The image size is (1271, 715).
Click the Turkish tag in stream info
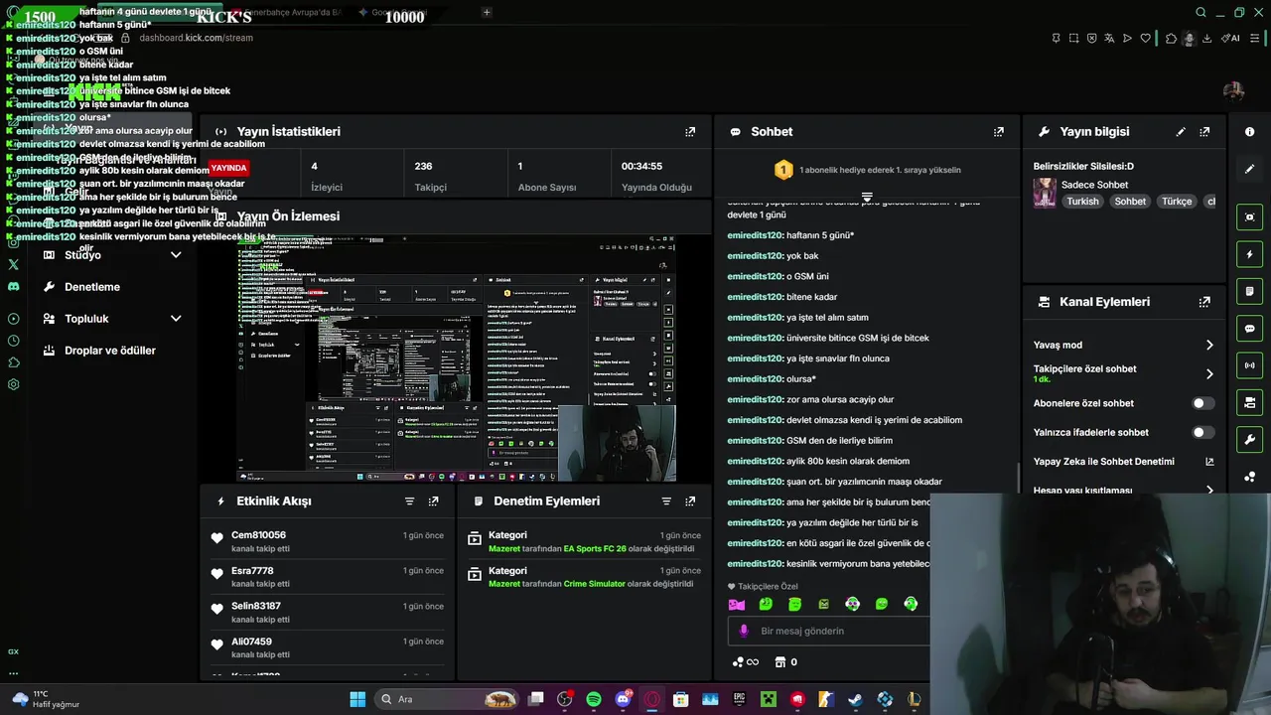1082,201
